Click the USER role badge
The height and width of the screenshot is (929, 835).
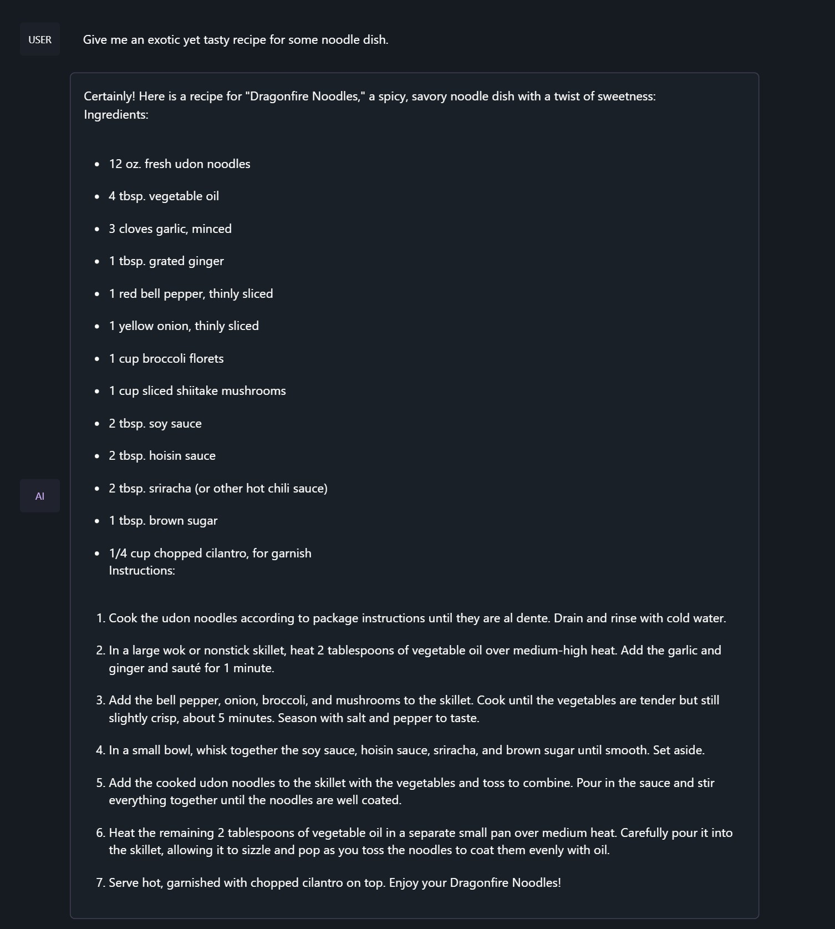40,39
